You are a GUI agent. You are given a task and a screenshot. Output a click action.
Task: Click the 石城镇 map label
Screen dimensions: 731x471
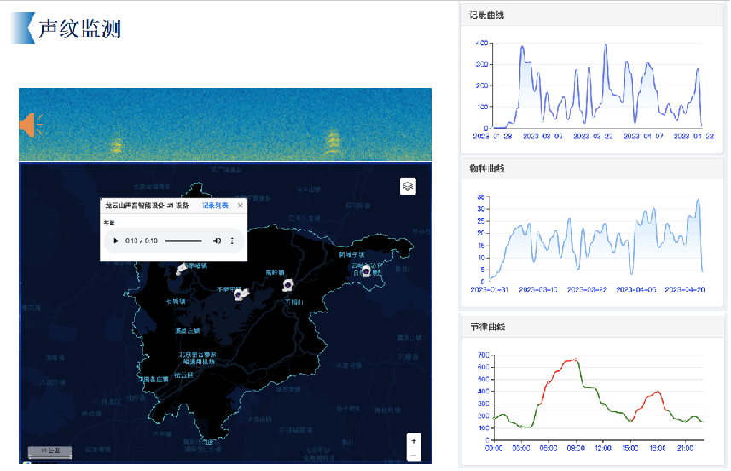tap(176, 301)
